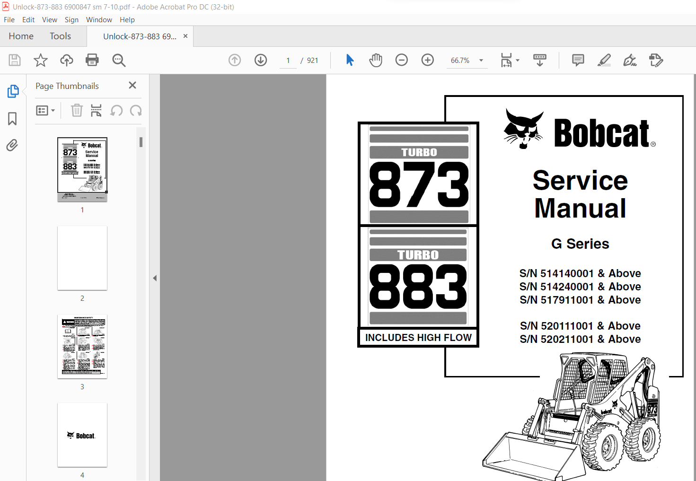Choose the selection arrow tool
This screenshot has height=481, width=696.
pos(350,60)
